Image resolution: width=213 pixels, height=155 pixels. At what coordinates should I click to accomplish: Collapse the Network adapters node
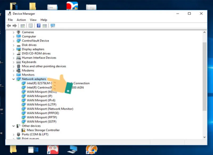[14, 79]
